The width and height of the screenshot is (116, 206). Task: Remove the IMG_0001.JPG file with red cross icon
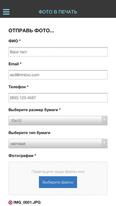coord(10,202)
